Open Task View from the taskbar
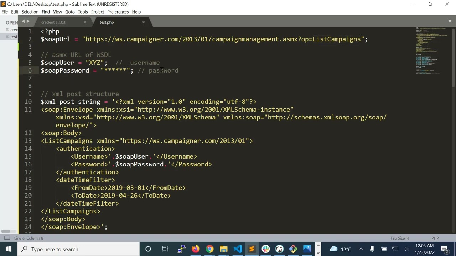 click(x=165, y=249)
